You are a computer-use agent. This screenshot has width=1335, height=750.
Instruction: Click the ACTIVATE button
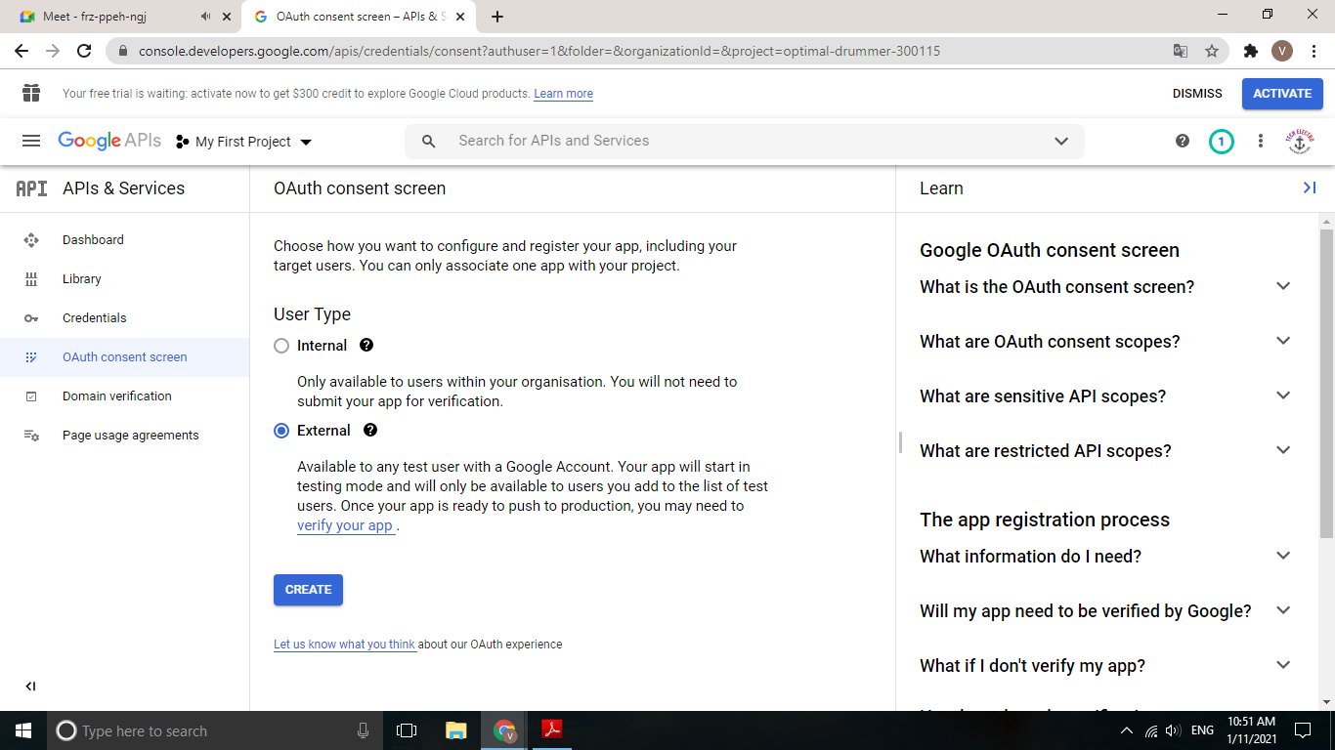(x=1282, y=94)
